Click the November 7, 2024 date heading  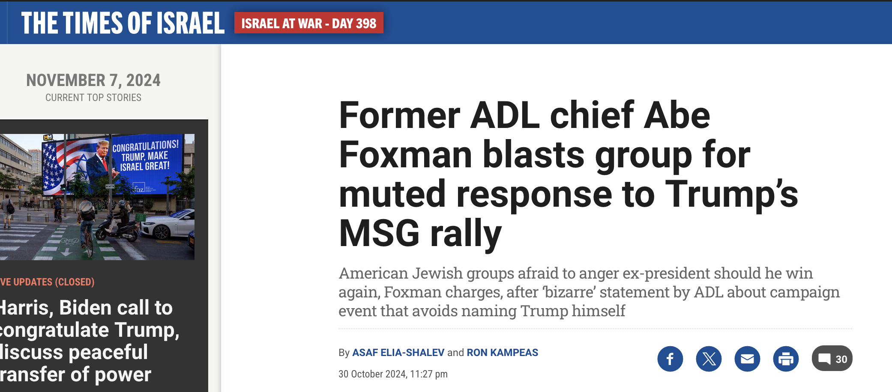(93, 80)
